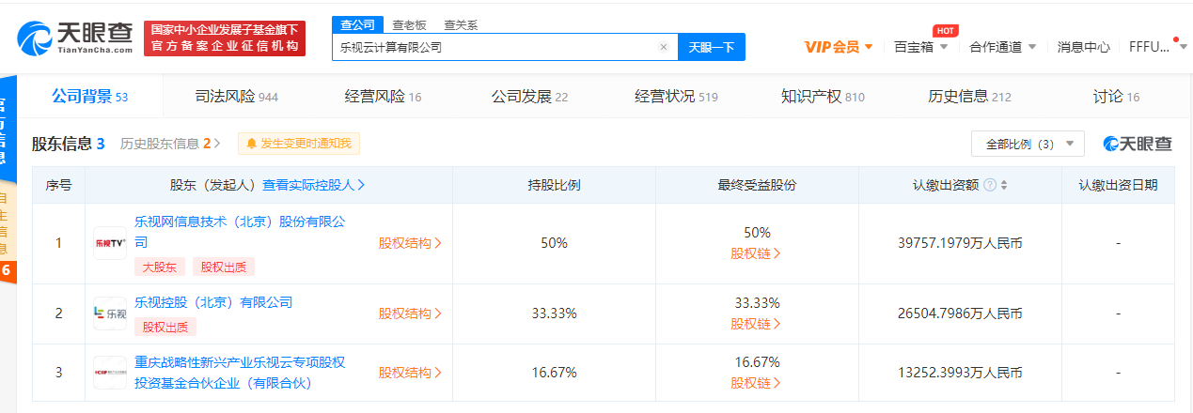The height and width of the screenshot is (413, 1193).
Task: Click 查看实际控股人 link in the table header
Action: coord(313,186)
